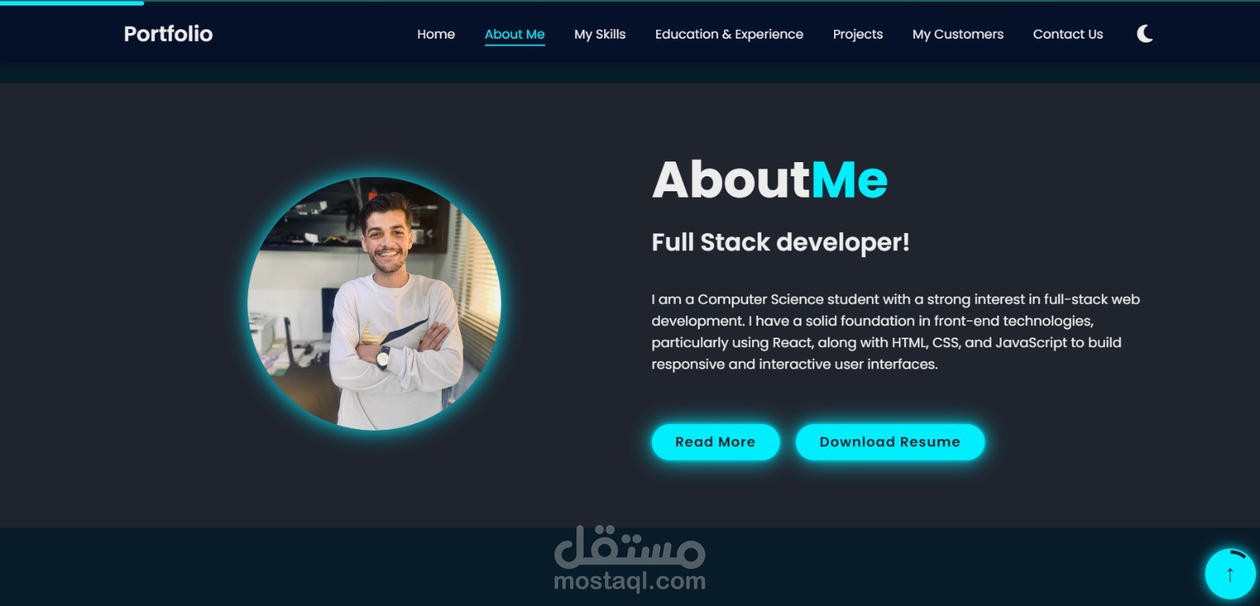Image resolution: width=1260 pixels, height=606 pixels.
Task: Click the white "About" heading word
Action: point(731,180)
